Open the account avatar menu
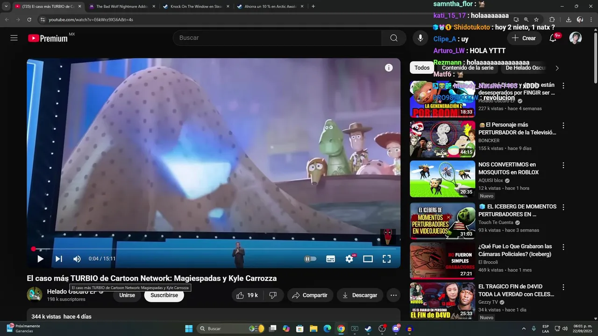 coord(576,38)
